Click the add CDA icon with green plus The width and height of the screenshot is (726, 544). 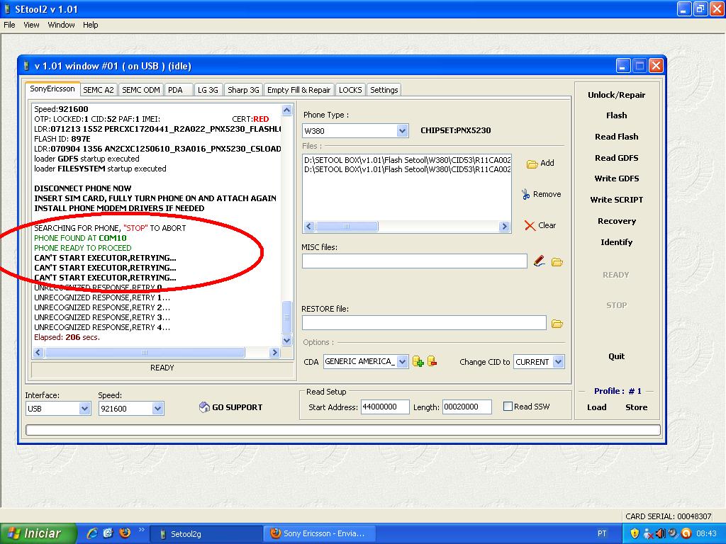coord(418,361)
